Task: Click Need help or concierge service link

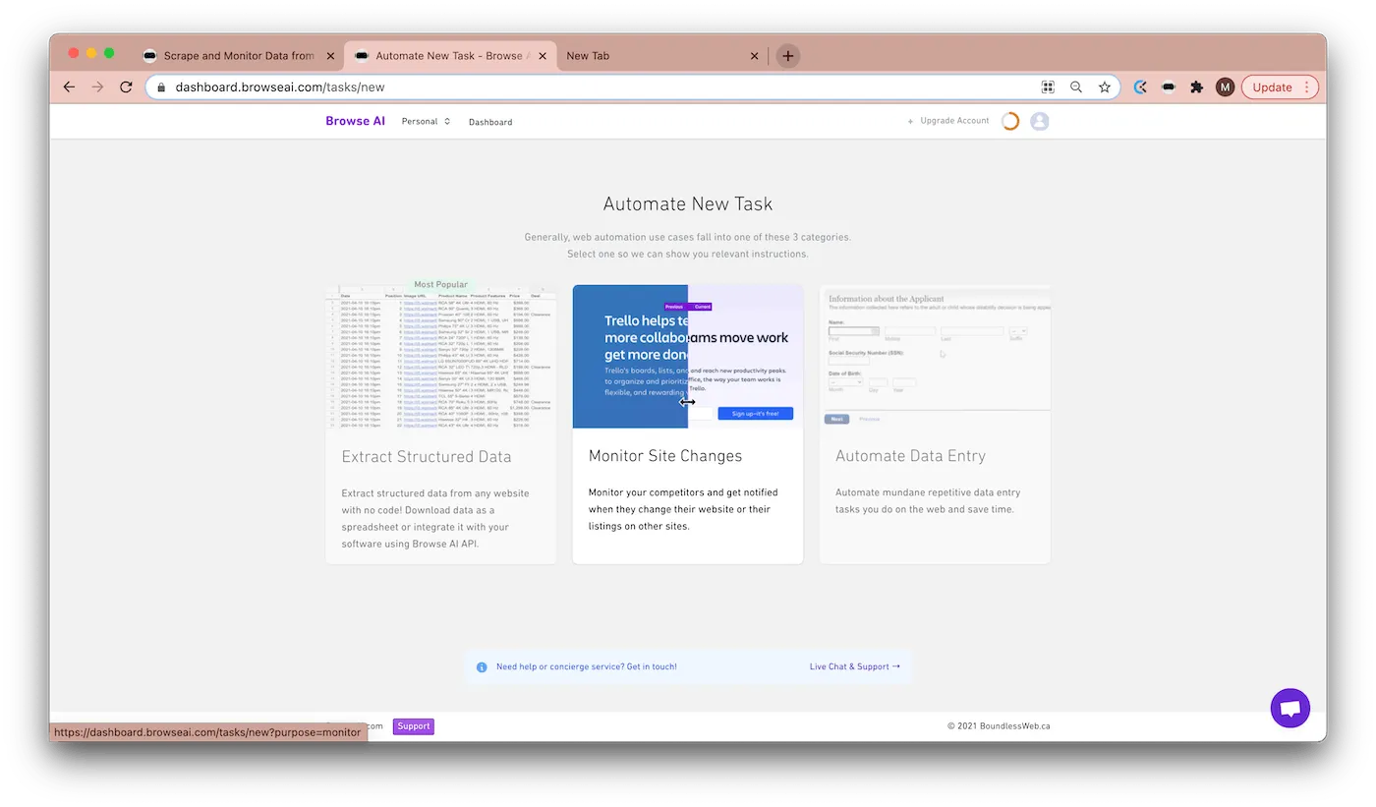Action: [x=587, y=666]
